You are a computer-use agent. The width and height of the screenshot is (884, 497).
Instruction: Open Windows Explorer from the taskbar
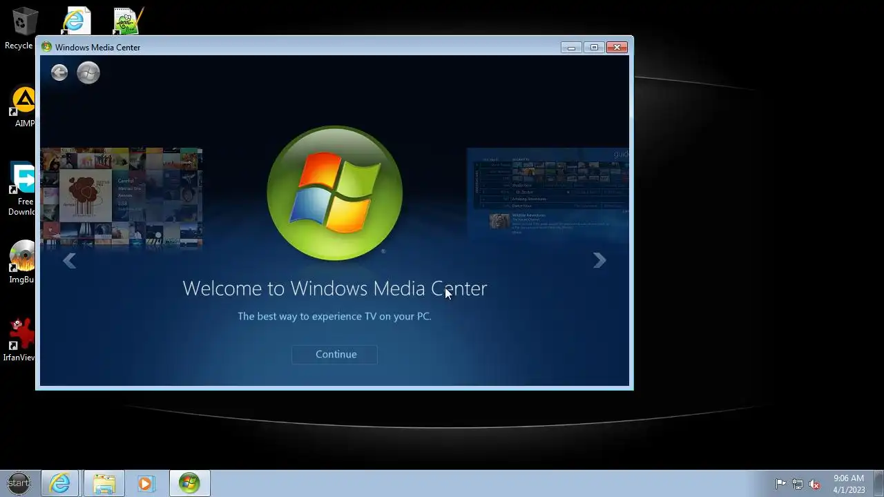[x=104, y=483]
